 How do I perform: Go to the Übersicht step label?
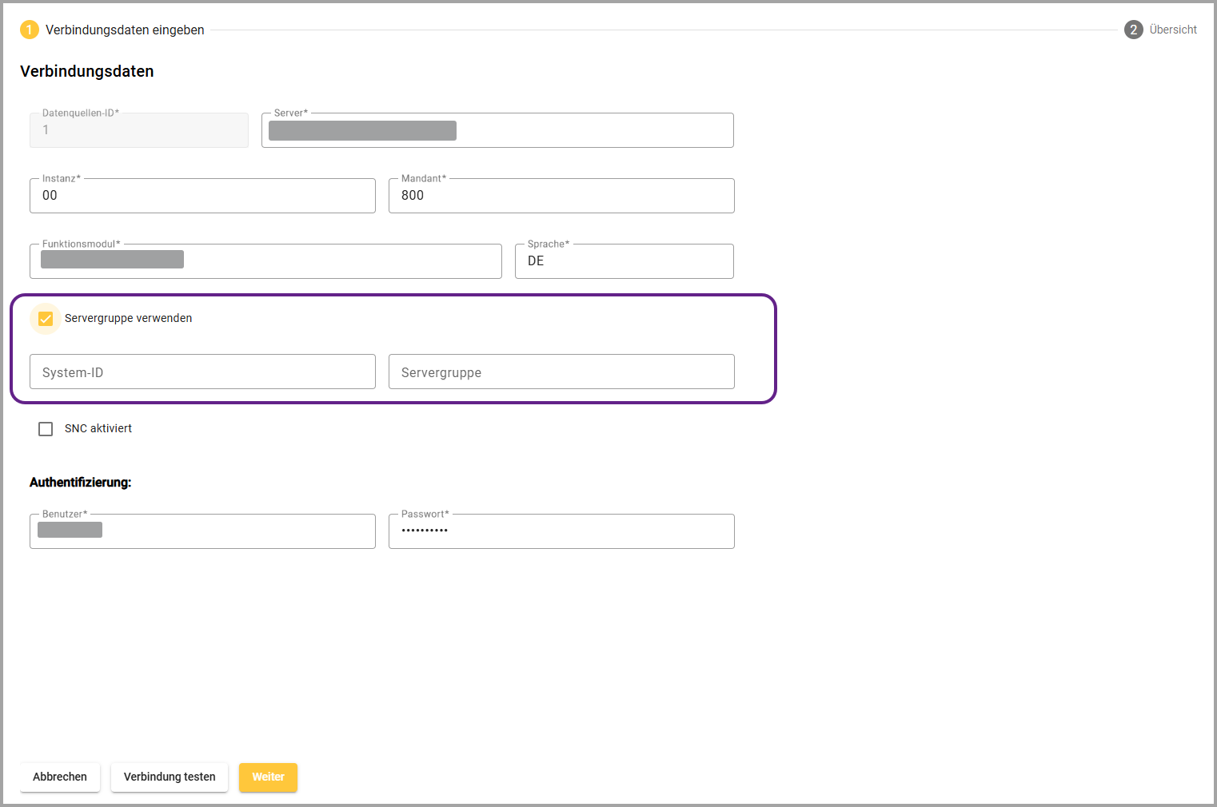coord(1173,30)
